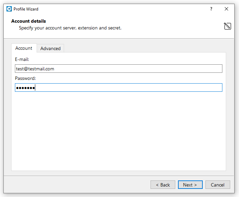
Task: Click blank area below the Password field
Action: click(x=118, y=132)
